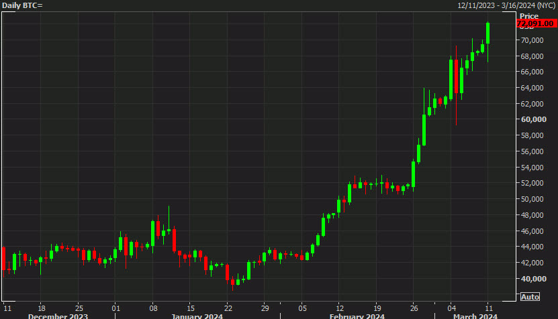Click the Auto scale button
The width and height of the screenshot is (558, 319).
click(530, 297)
